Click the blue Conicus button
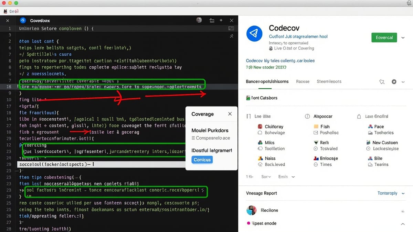 point(202,160)
